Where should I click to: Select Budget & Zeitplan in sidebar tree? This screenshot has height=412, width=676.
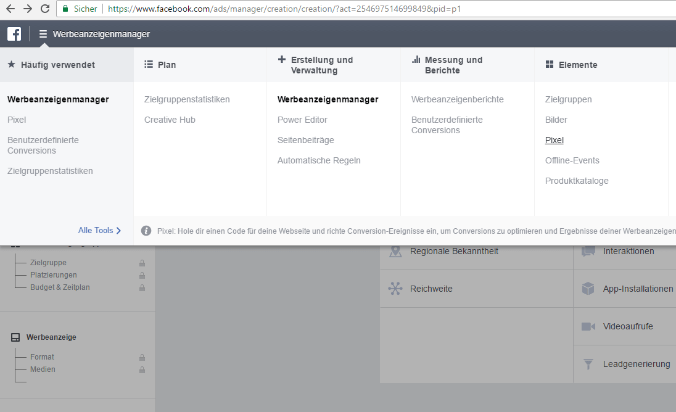[x=60, y=287]
